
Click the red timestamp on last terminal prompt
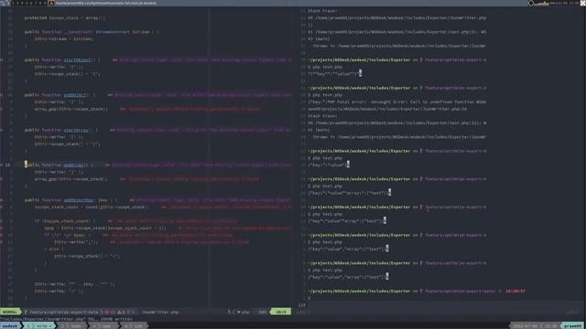point(515,291)
